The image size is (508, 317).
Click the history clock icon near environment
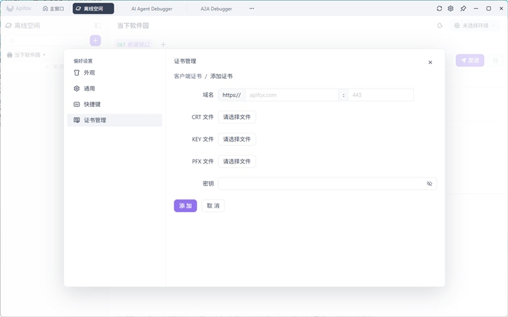point(440,25)
